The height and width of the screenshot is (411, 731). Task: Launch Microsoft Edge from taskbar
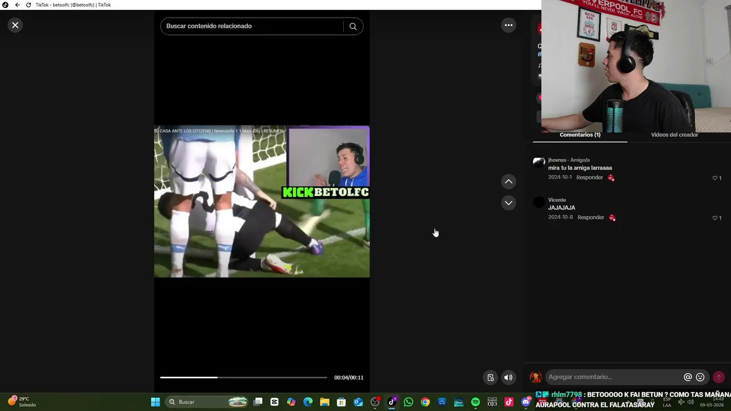coord(308,402)
